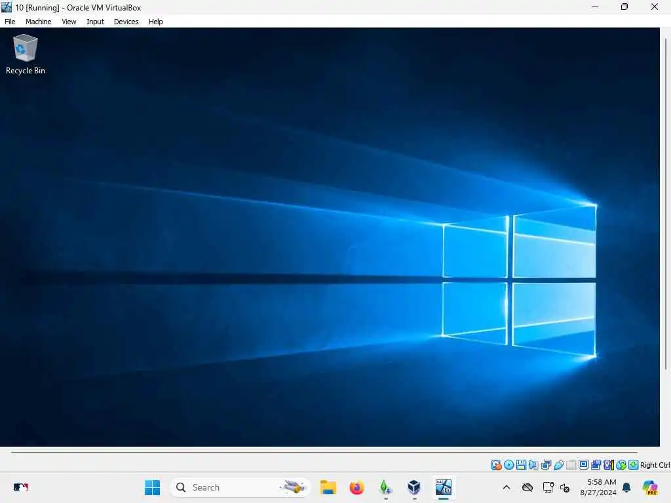The width and height of the screenshot is (671, 503).
Task: Select the running VM 10 taskbar icon
Action: point(444,487)
